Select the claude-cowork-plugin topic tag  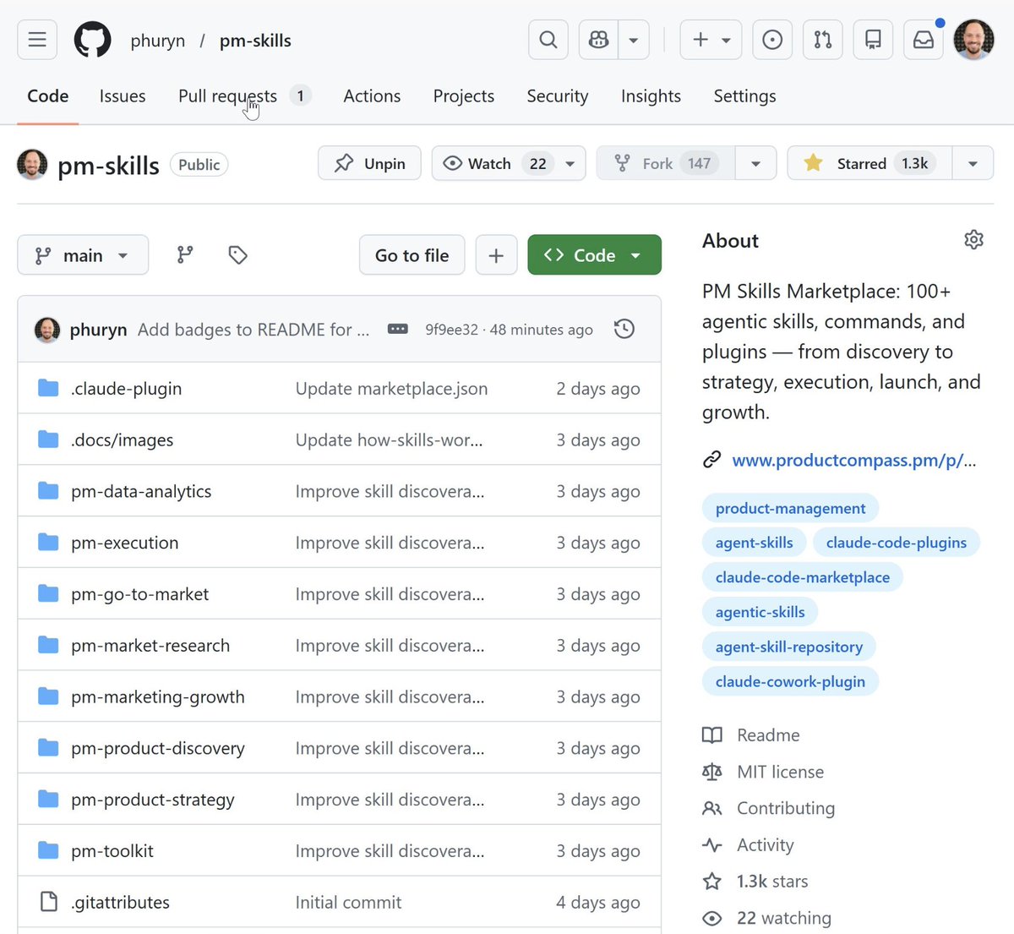click(x=790, y=681)
